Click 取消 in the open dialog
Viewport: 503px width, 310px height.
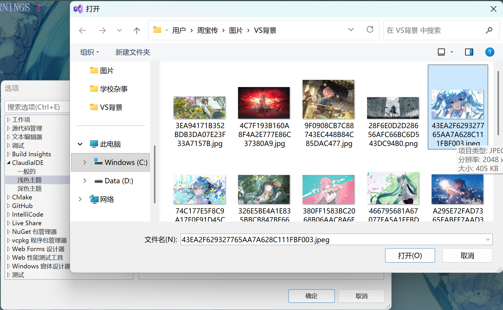(x=467, y=255)
